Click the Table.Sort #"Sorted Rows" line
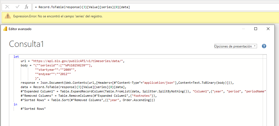 pyautogui.click(x=88, y=100)
